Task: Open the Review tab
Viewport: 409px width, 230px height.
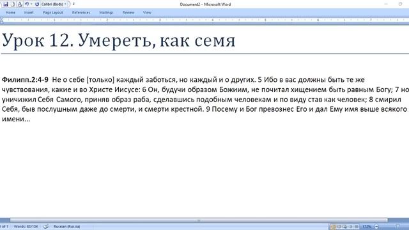Action: 128,13
